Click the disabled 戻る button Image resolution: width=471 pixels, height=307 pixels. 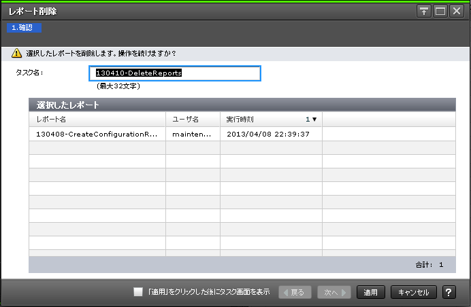[x=295, y=292]
